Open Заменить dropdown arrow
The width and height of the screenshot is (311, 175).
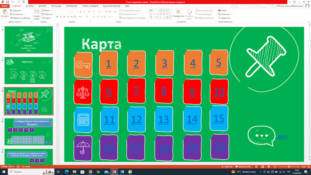coord(232,14)
